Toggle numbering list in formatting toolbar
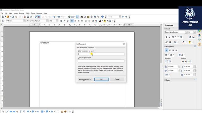Image resolution: width=202 pixels, height=113 pixels. click(x=86, y=21)
